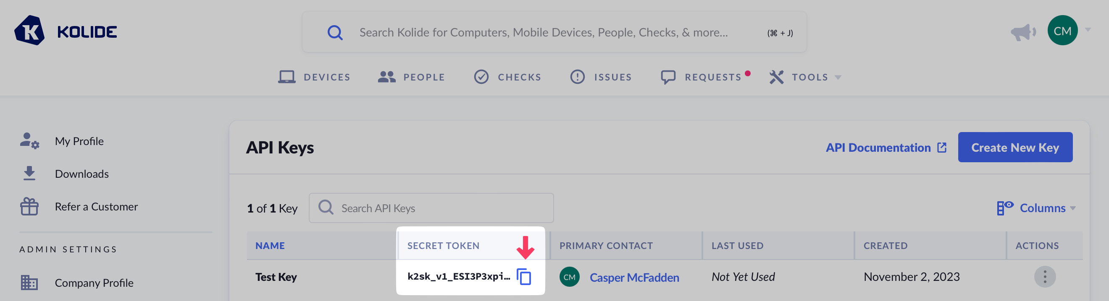Click the search magnifier icon in top bar
This screenshot has height=301, width=1109.
point(334,33)
